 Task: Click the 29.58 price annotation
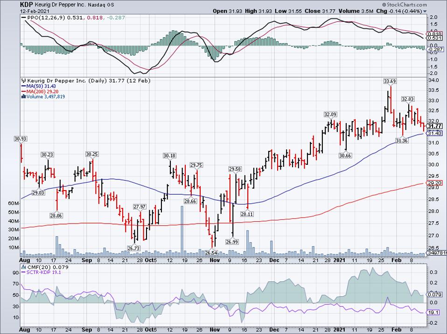pos(235,169)
